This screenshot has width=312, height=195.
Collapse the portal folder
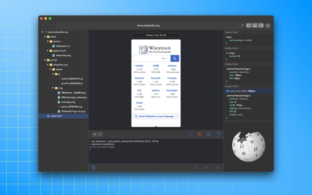click(x=45, y=60)
